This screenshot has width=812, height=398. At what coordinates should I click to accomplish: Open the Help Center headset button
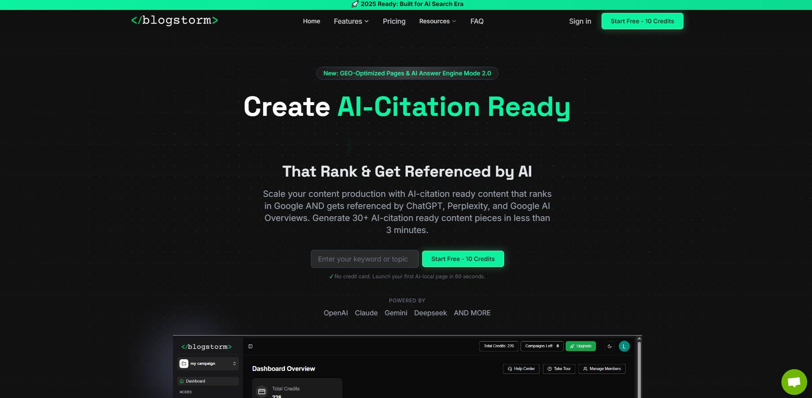point(520,369)
